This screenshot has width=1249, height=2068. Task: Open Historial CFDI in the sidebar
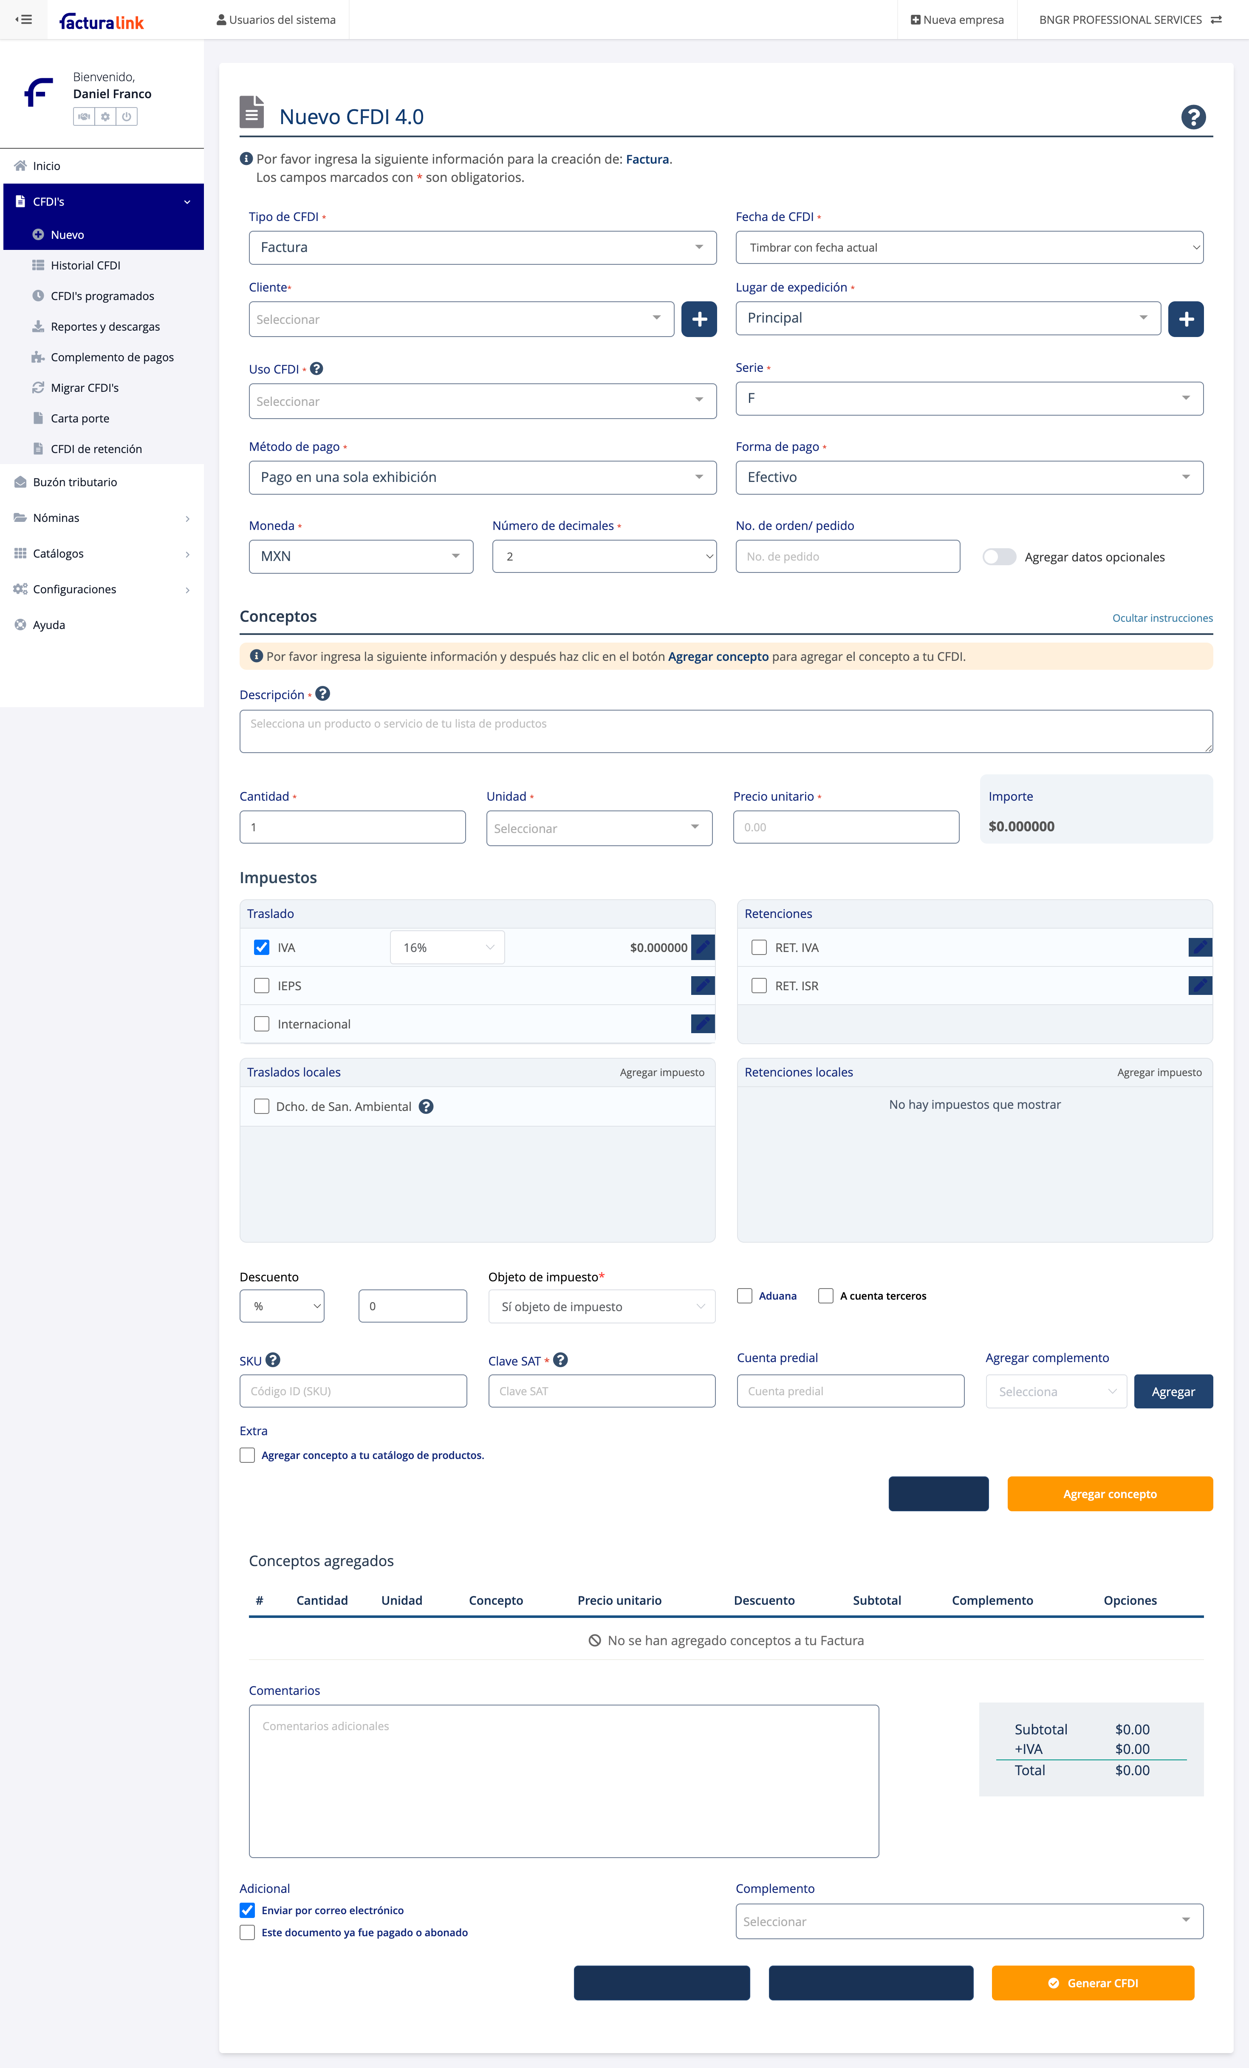85,265
